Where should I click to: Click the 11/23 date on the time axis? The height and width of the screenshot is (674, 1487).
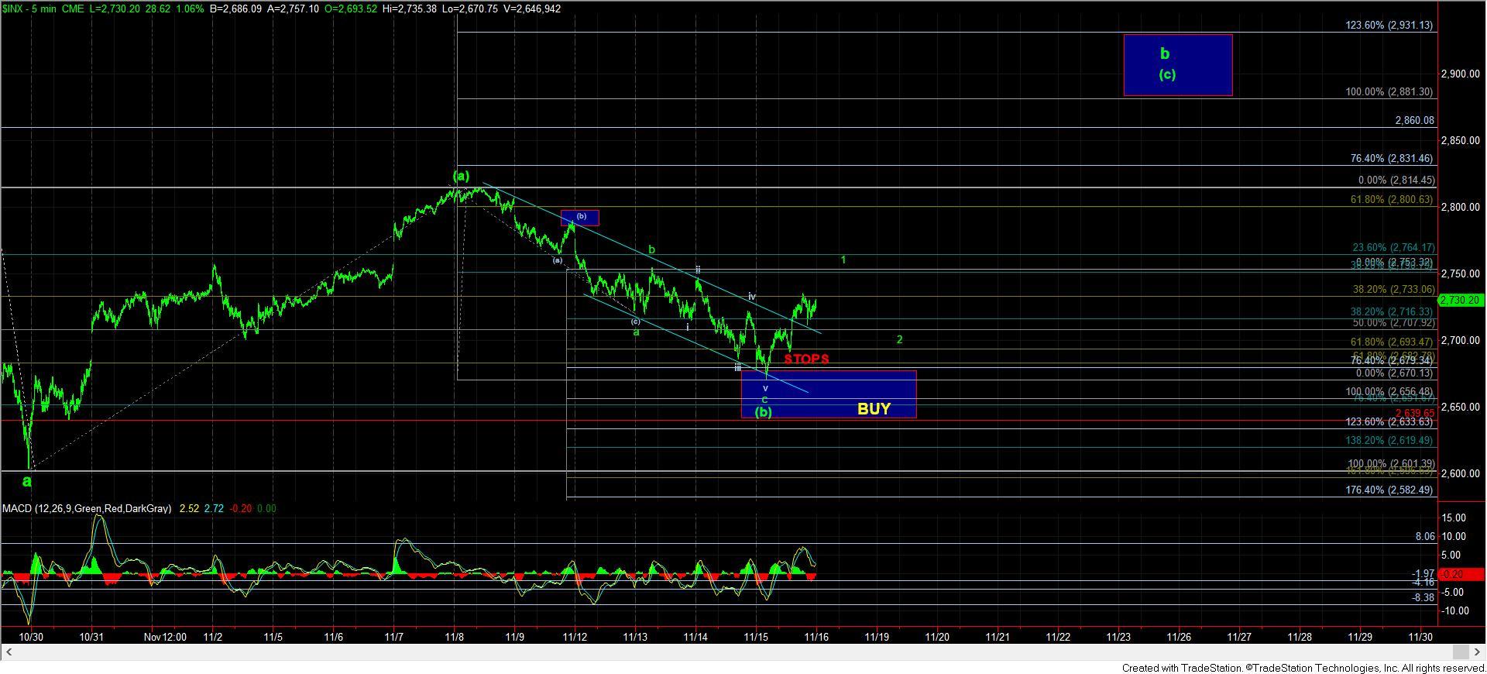point(1118,637)
